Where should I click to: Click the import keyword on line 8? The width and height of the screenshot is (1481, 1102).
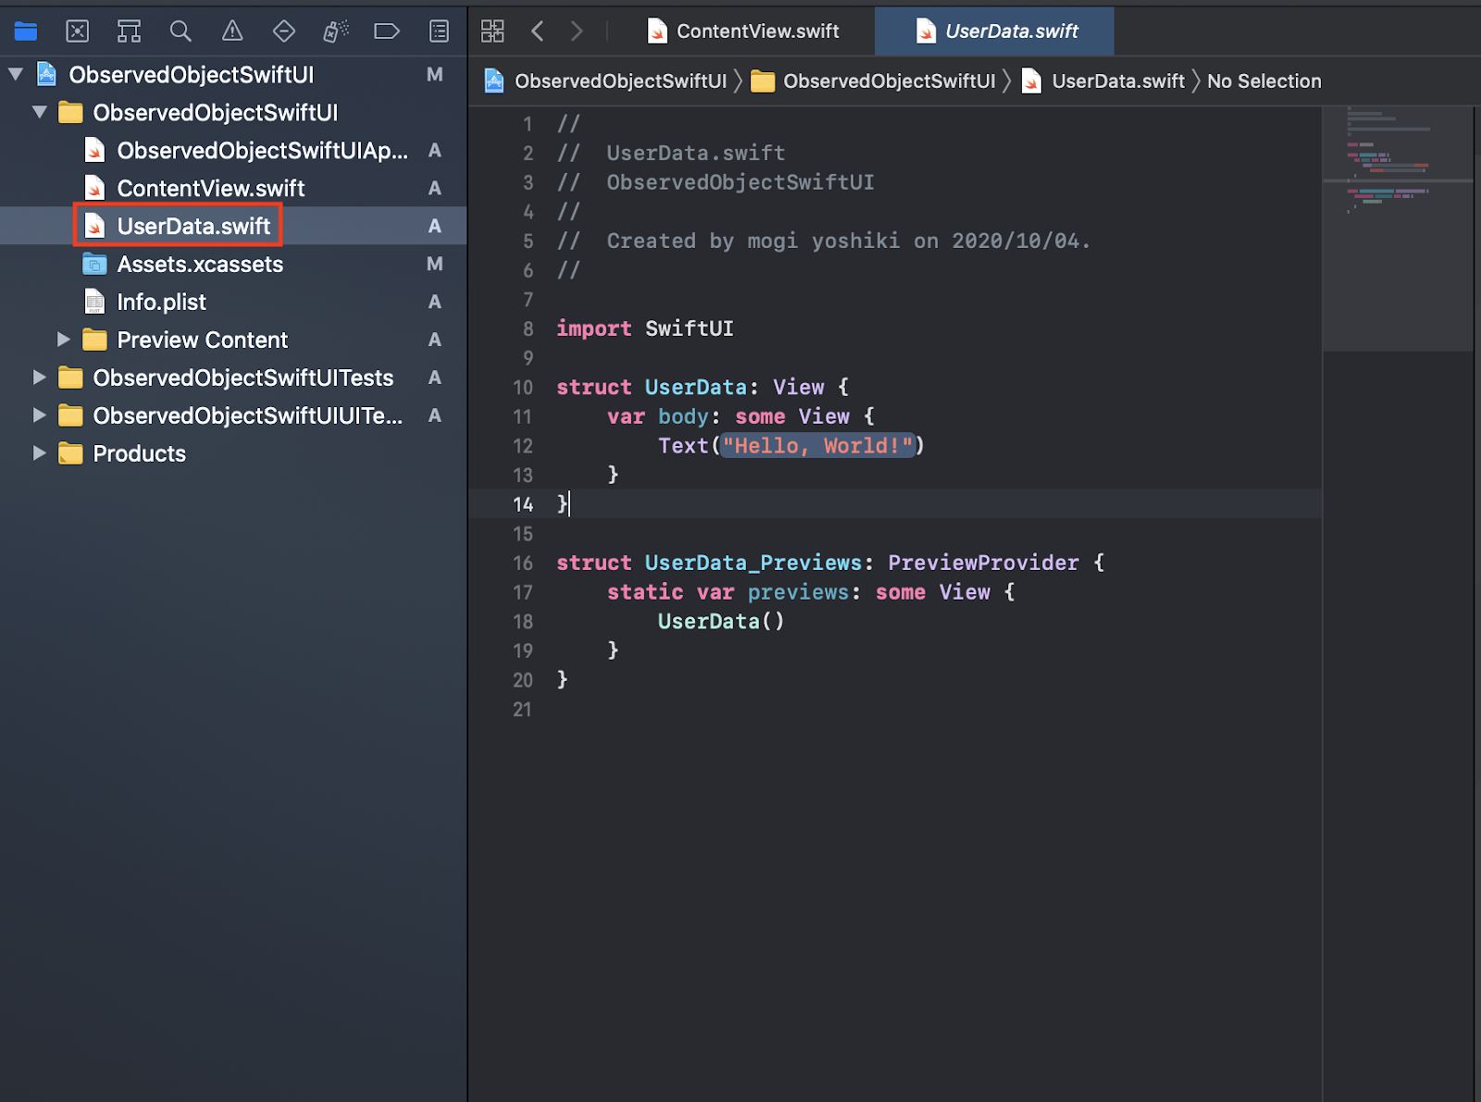[594, 328]
